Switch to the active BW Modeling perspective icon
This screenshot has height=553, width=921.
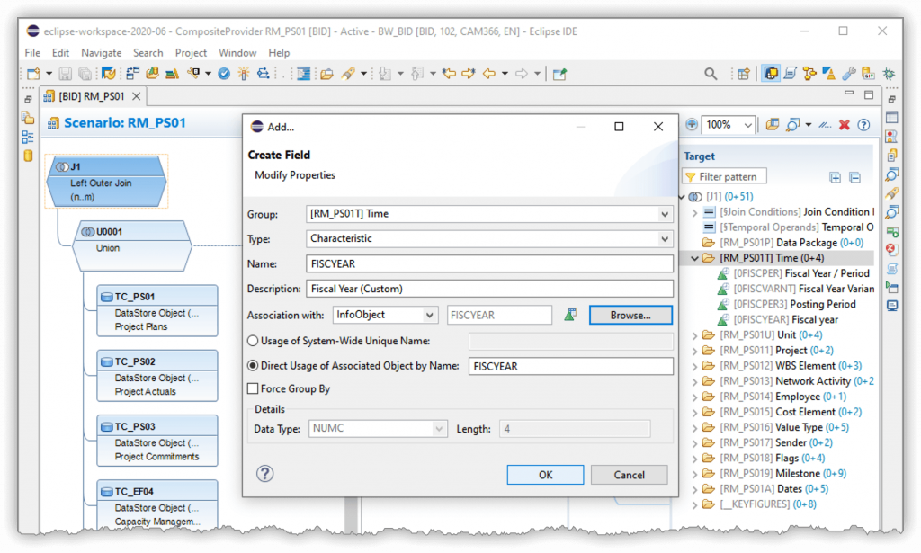pos(771,74)
